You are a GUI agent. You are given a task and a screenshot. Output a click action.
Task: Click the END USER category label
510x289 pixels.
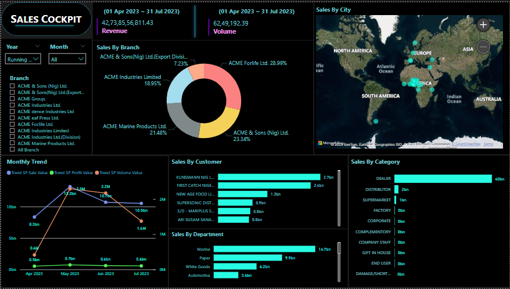click(x=381, y=263)
